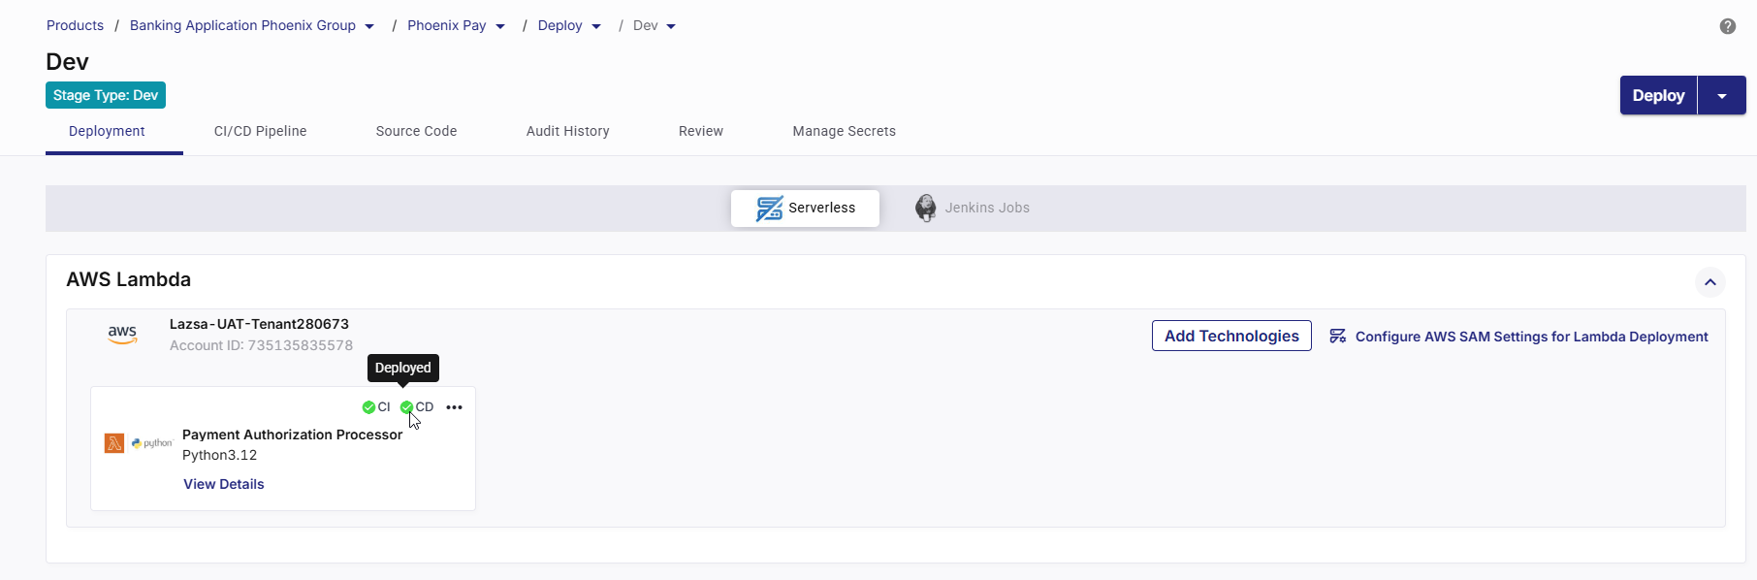This screenshot has width=1757, height=580.
Task: Expand the Phoenix Pay breadcrumb dropdown
Action: pyautogui.click(x=500, y=26)
